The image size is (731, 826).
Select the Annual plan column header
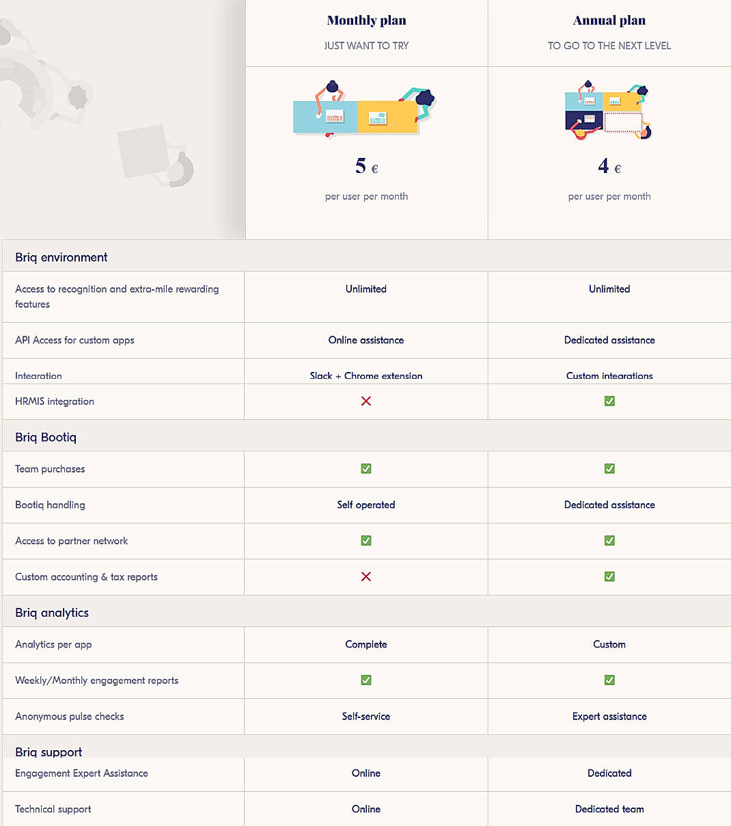[x=609, y=20]
